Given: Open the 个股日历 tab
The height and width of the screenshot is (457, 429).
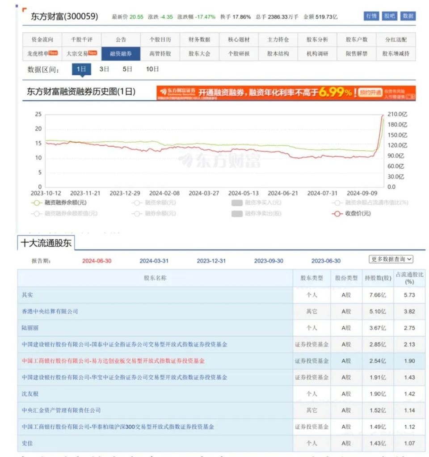Looking at the screenshot, I should click(160, 40).
